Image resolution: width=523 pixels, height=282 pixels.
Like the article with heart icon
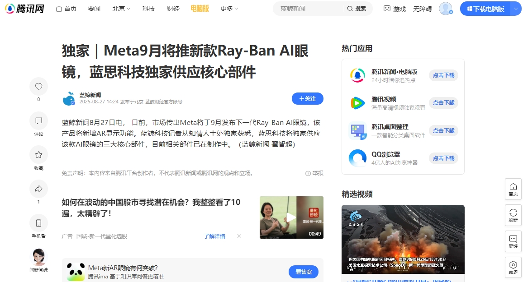39,87
